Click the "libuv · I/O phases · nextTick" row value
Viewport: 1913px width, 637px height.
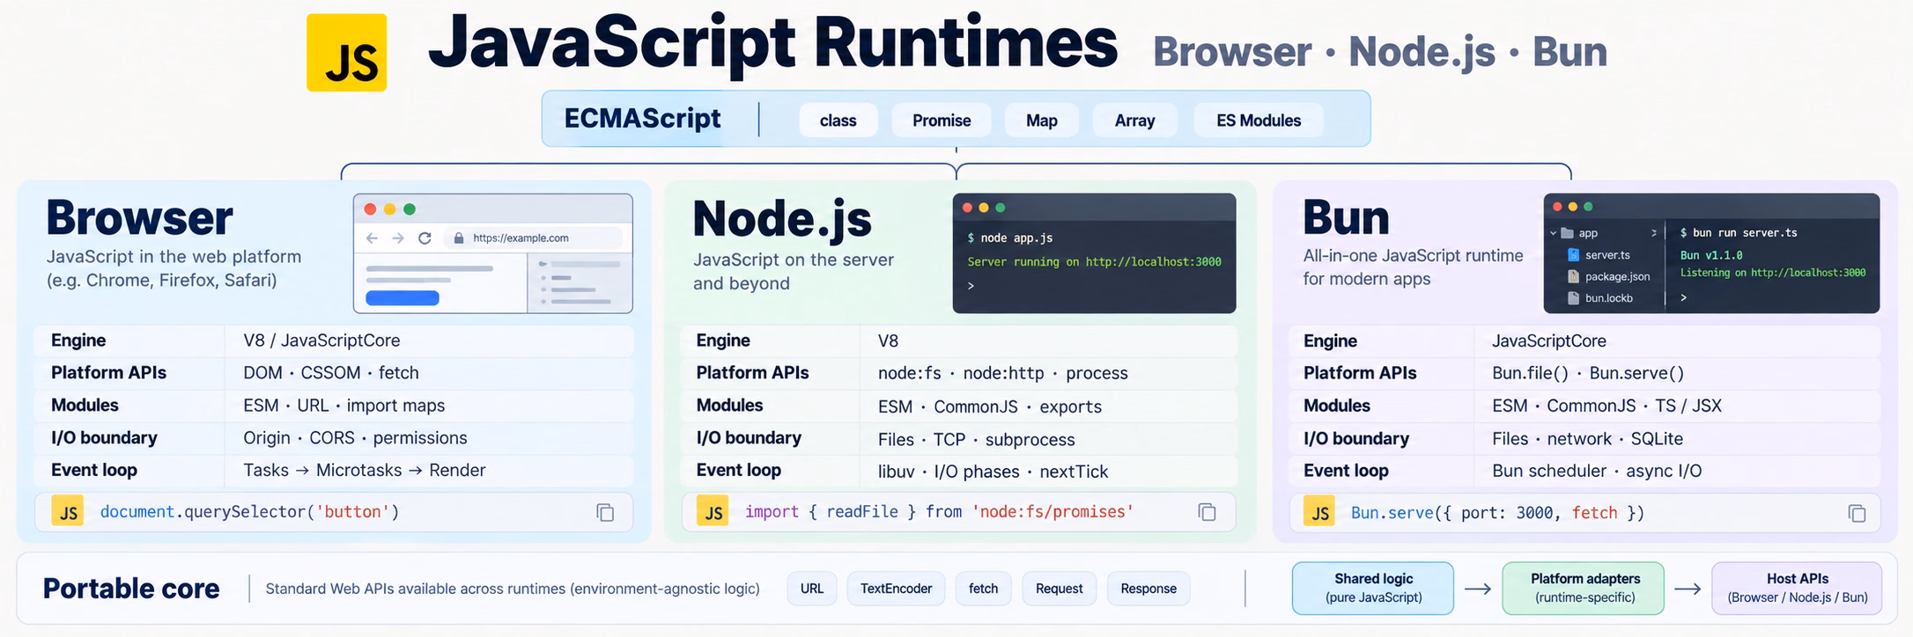993,472
